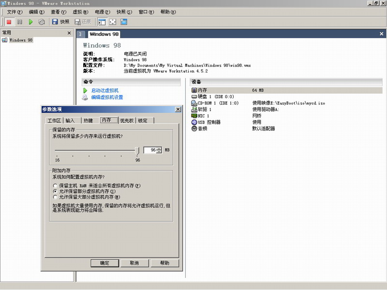Screen dimensions: 387x290
Task: Open the 虚拟(M) menu
Action: 80,12
